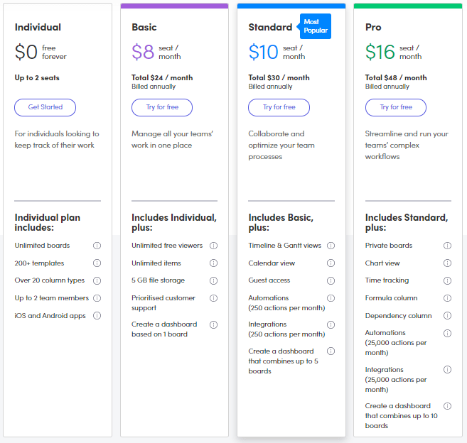The height and width of the screenshot is (443, 467).
Task: Open info icon for Timeline & Gantt views
Action: 331,246
